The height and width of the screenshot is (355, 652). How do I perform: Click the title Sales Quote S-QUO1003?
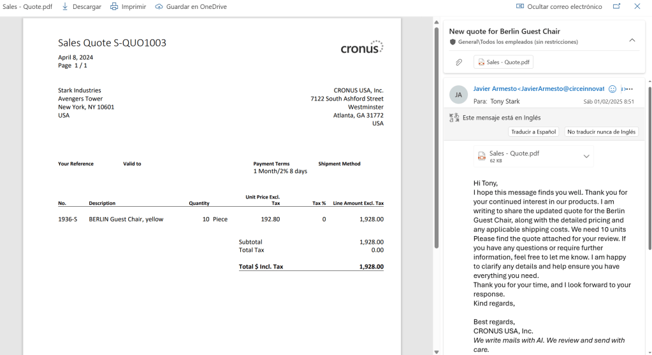(112, 43)
